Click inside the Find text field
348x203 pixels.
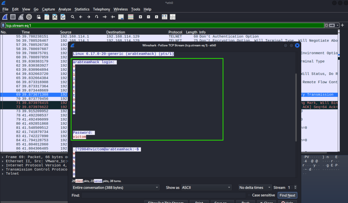[x=163, y=195]
